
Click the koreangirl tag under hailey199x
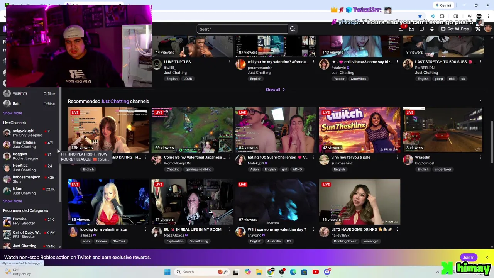(x=371, y=241)
